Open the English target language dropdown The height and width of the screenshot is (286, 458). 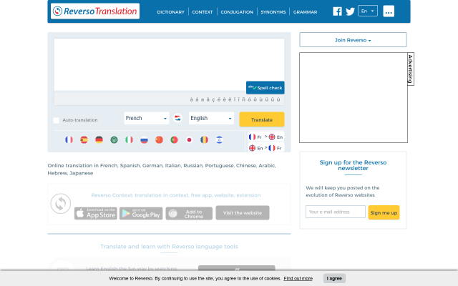211,118
